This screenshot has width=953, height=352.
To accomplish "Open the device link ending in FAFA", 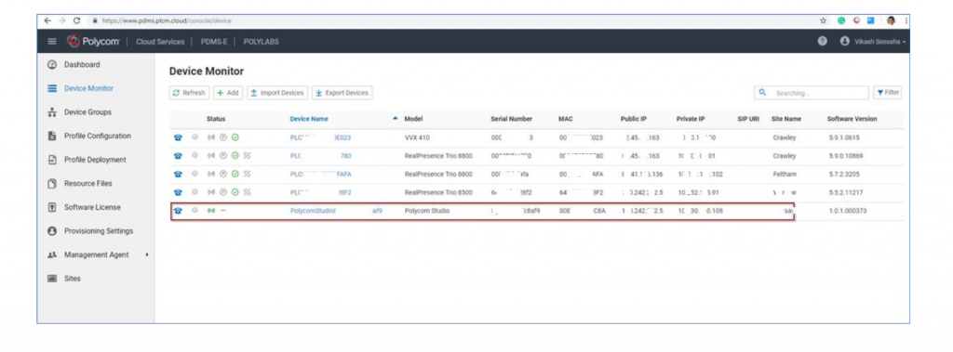I will click(320, 175).
